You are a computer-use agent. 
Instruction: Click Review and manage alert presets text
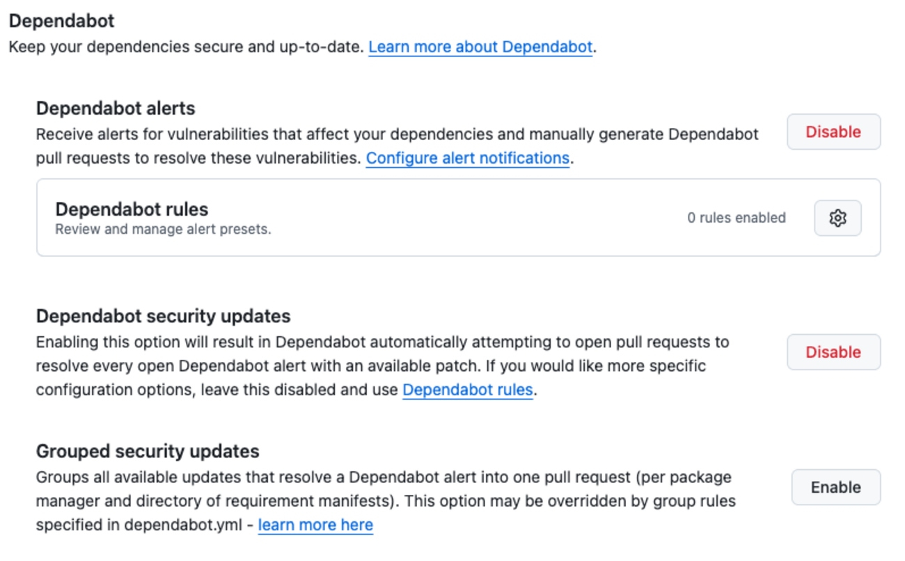click(163, 230)
